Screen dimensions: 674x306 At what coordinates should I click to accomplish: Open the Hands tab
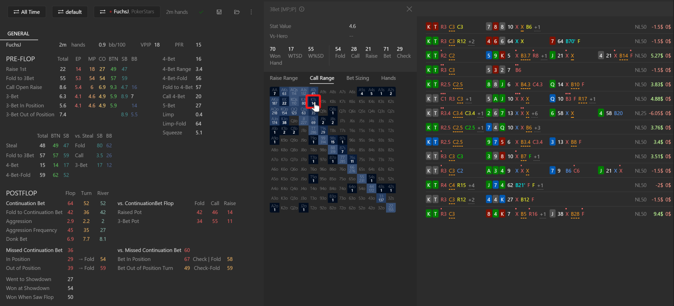(388, 78)
